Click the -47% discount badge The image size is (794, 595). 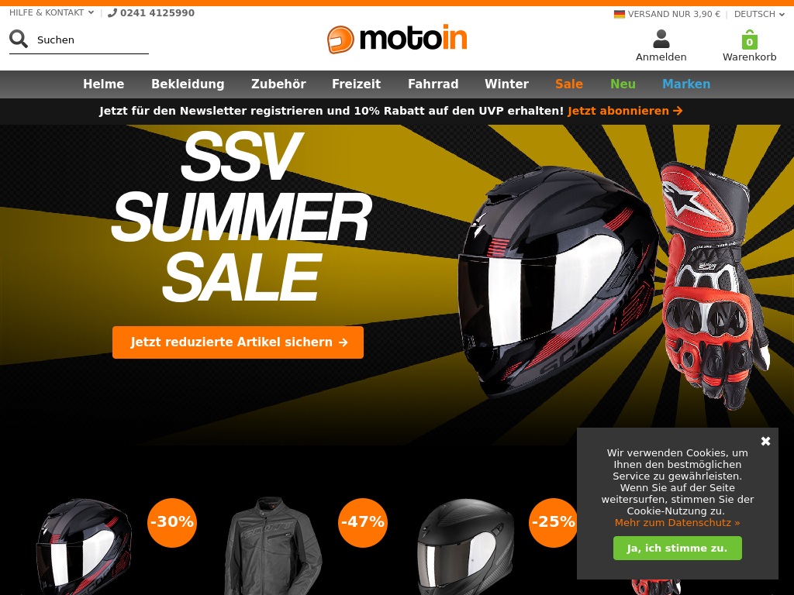point(363,522)
